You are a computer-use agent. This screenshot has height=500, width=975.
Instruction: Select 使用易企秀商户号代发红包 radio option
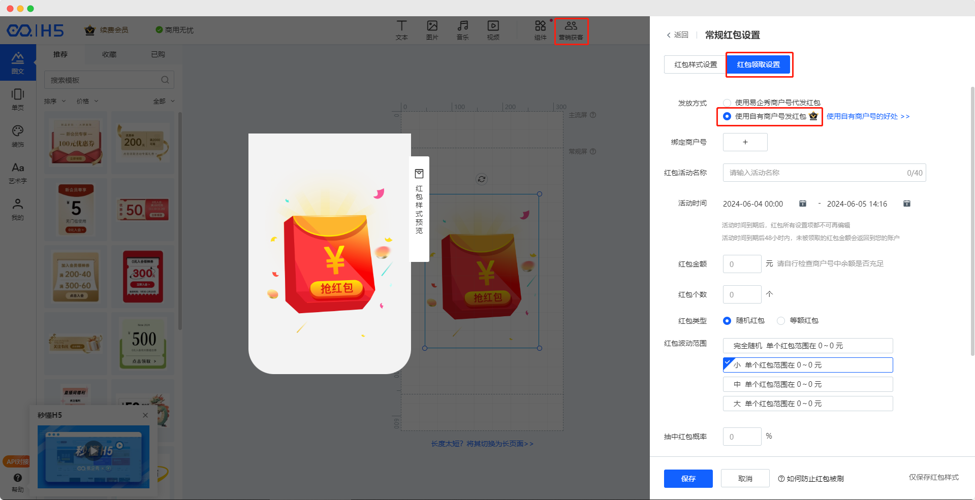tap(727, 103)
